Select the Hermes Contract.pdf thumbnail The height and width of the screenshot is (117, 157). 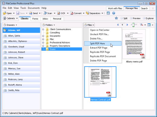point(100,82)
